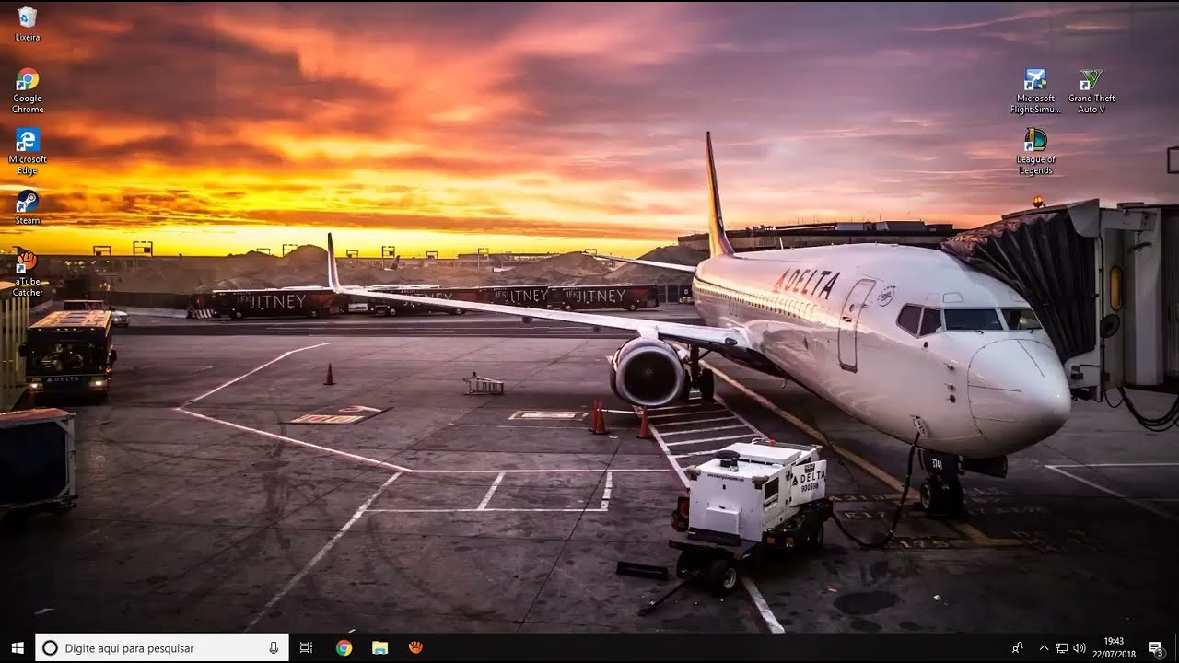Open Task View from the taskbar
The width and height of the screenshot is (1179, 663).
[x=307, y=648]
